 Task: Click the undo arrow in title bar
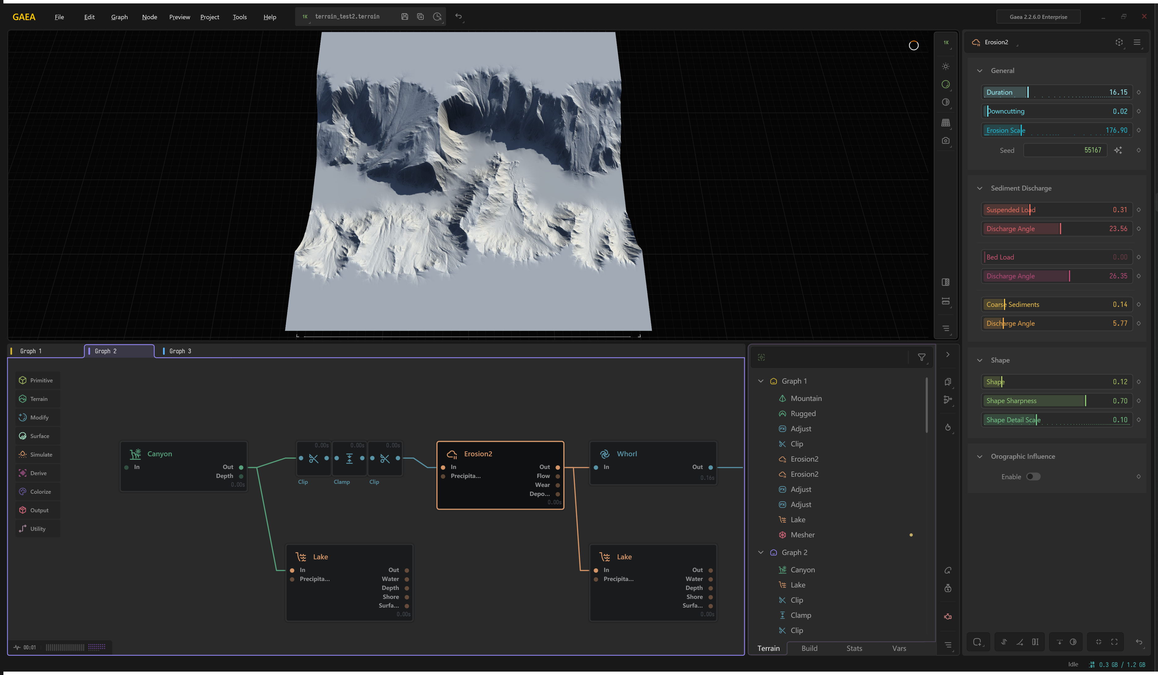458,16
